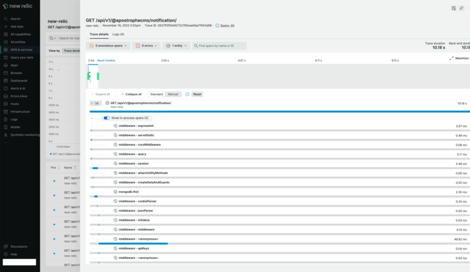
Task: Click the Discussions icon
Action: point(6,247)
